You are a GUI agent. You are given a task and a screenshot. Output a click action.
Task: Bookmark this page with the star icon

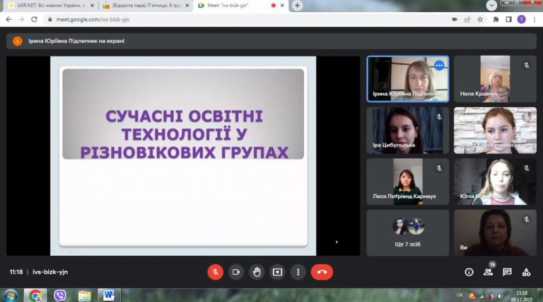[480, 20]
